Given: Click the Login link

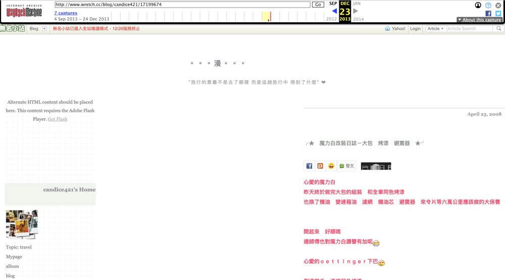Looking at the screenshot, I should 415,29.
